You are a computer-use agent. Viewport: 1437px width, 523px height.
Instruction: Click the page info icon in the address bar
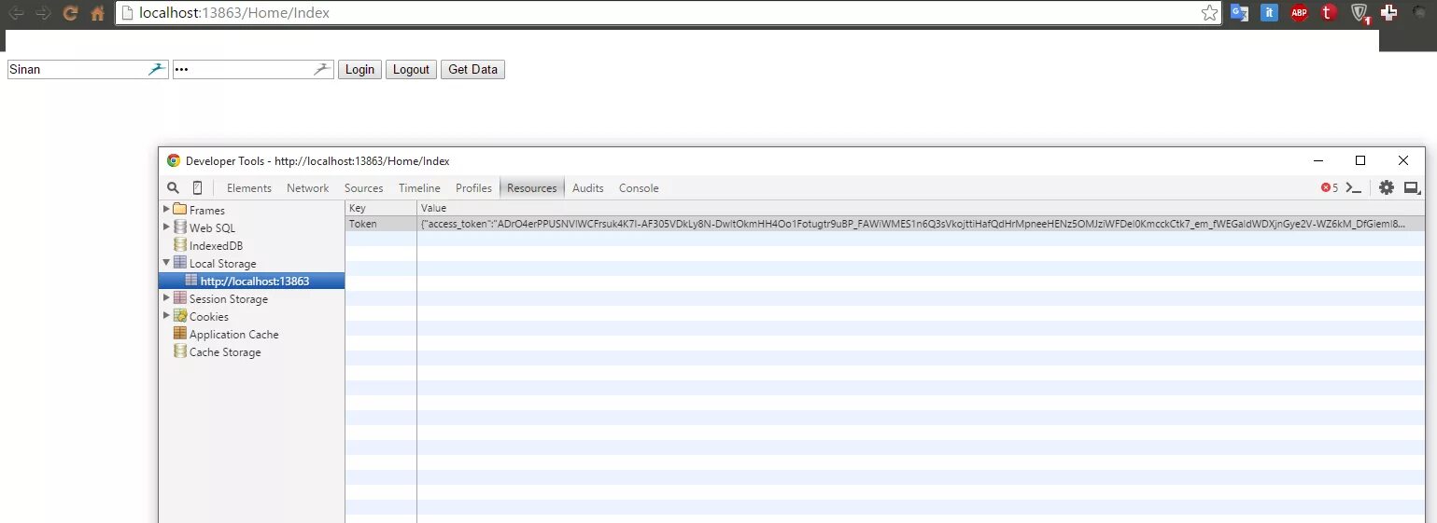pos(128,13)
